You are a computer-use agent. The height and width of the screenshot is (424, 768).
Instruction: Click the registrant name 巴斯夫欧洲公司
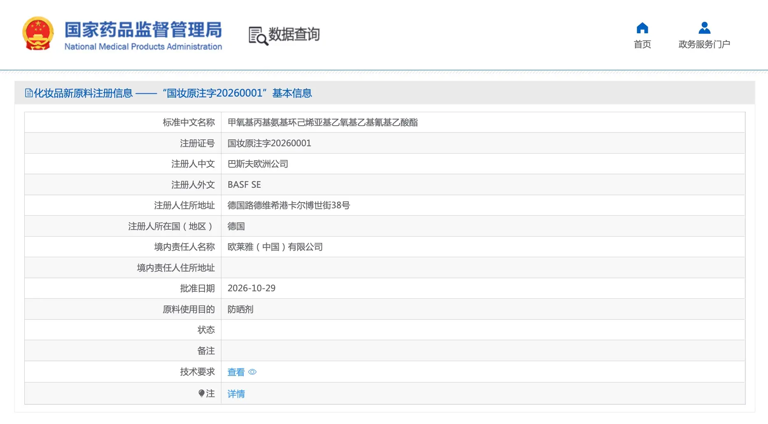258,164
